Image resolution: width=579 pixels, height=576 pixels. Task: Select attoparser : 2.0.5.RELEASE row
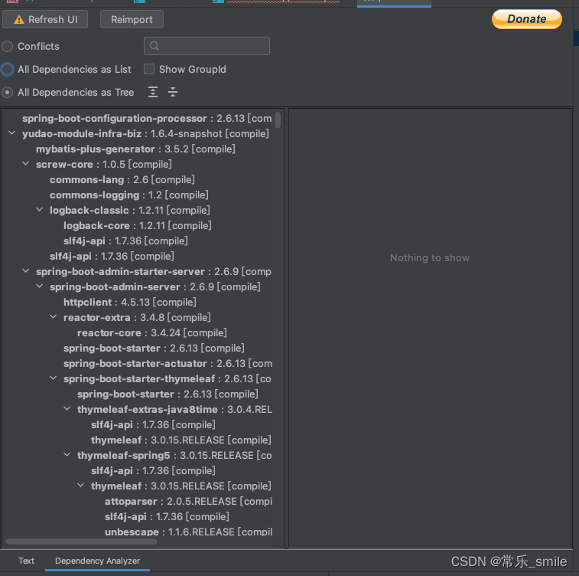click(x=188, y=502)
